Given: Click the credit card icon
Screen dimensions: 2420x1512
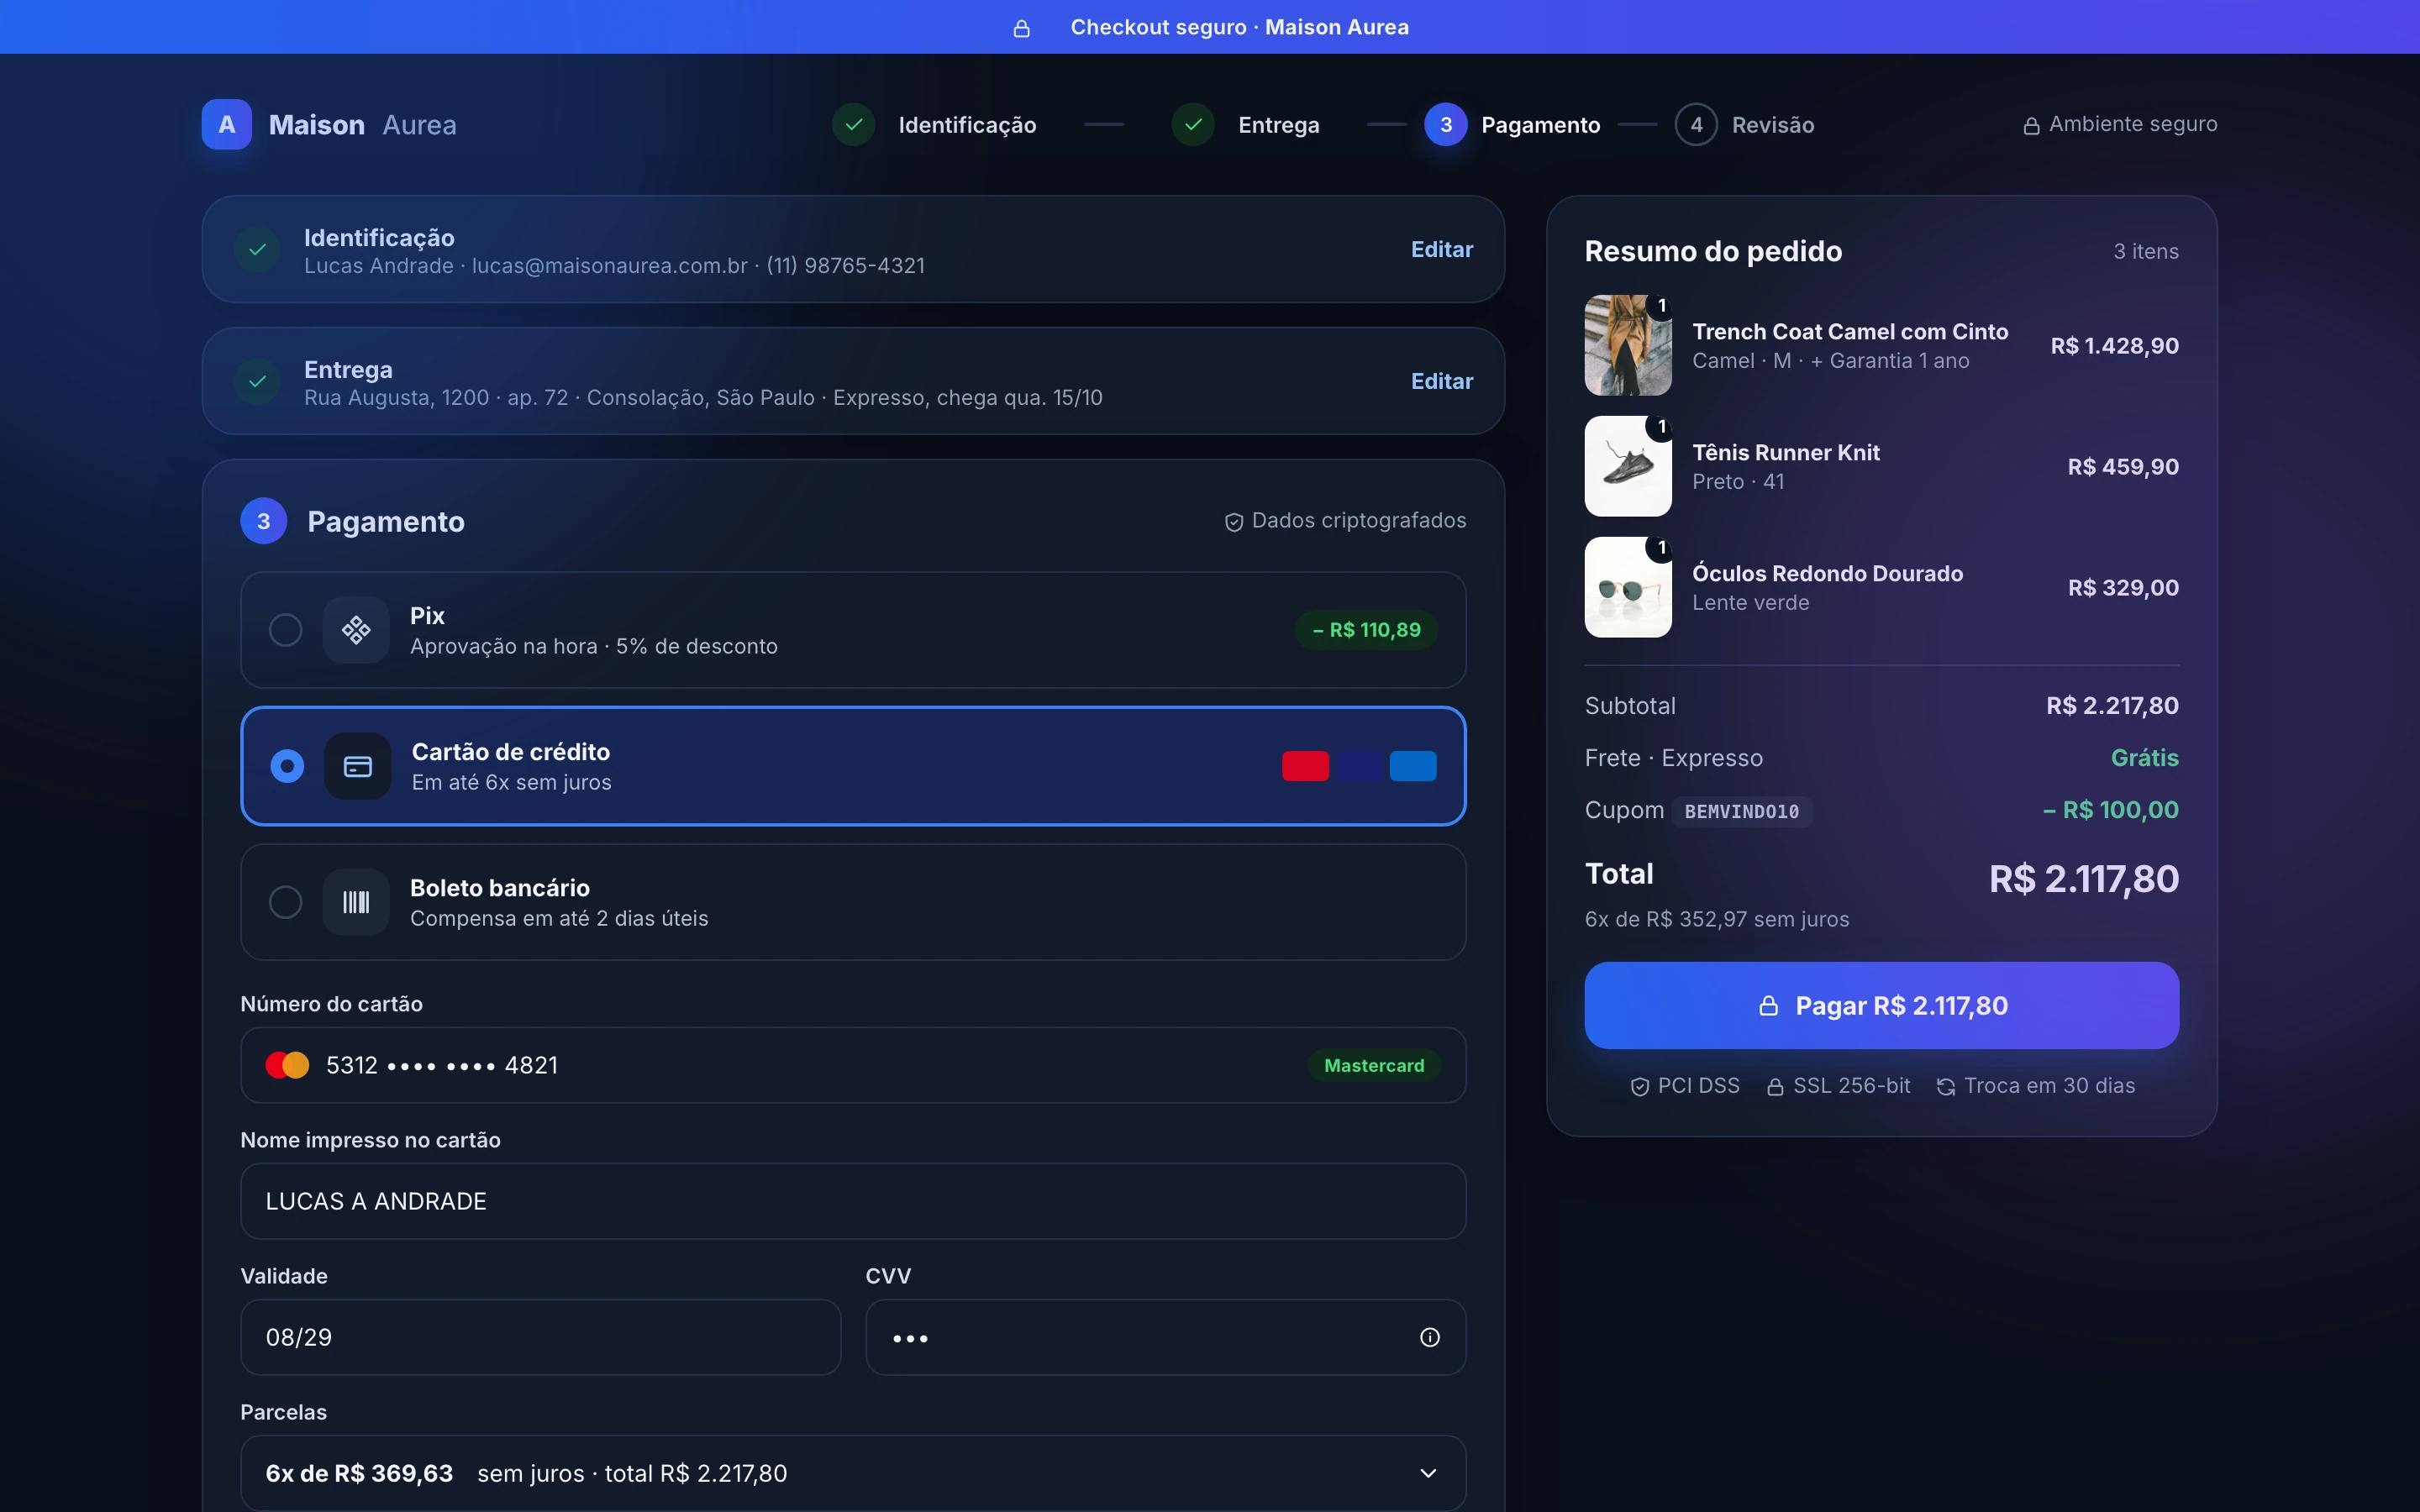Looking at the screenshot, I should pyautogui.click(x=358, y=766).
